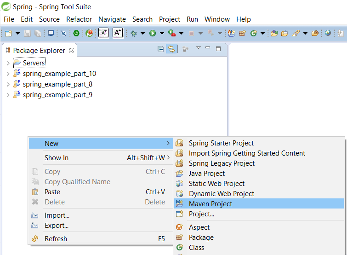Image resolution: width=347 pixels, height=255 pixels.
Task: Click the increase font size button
Action: pyautogui.click(x=118, y=33)
